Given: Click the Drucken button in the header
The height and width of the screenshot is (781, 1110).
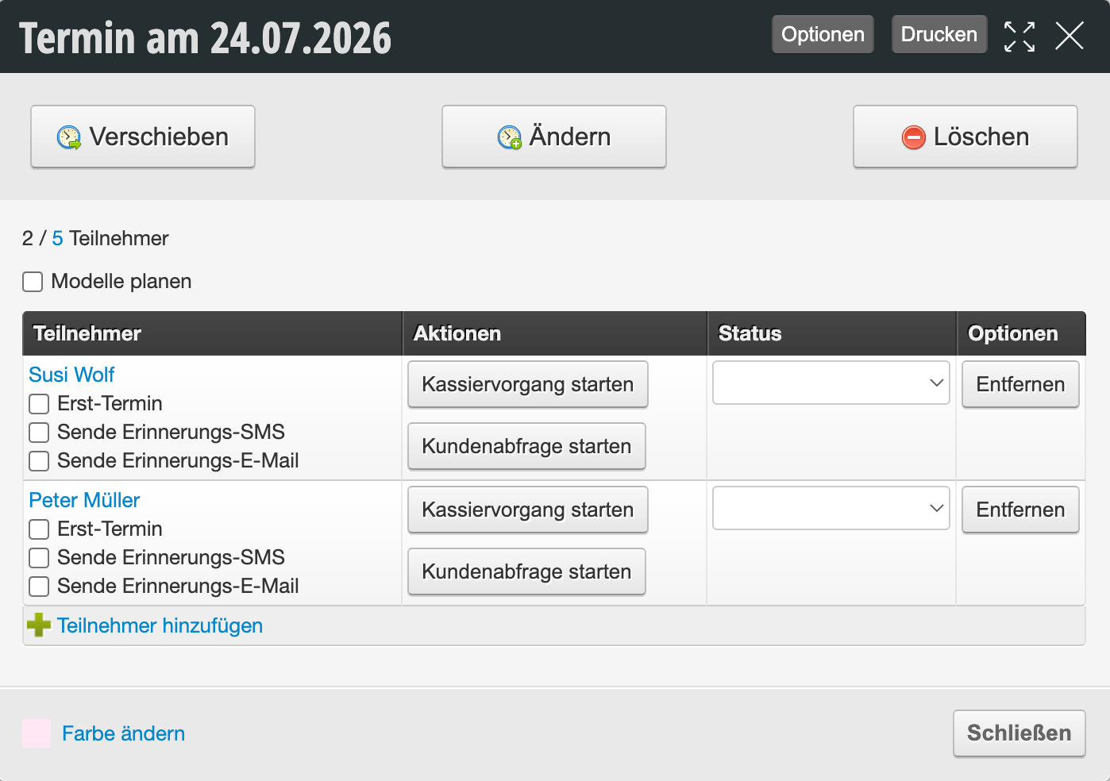Looking at the screenshot, I should coord(939,34).
